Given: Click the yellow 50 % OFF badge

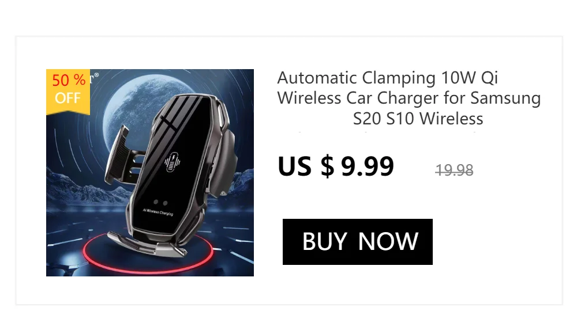Looking at the screenshot, I should [x=68, y=92].
